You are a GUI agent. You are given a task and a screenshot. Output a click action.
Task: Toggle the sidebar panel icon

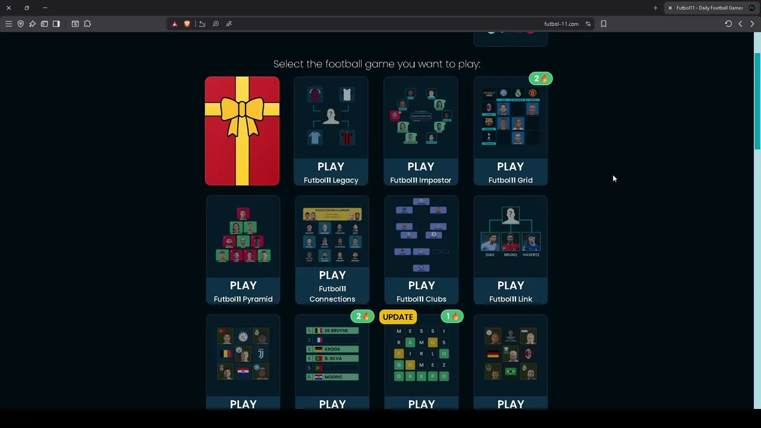click(x=56, y=24)
